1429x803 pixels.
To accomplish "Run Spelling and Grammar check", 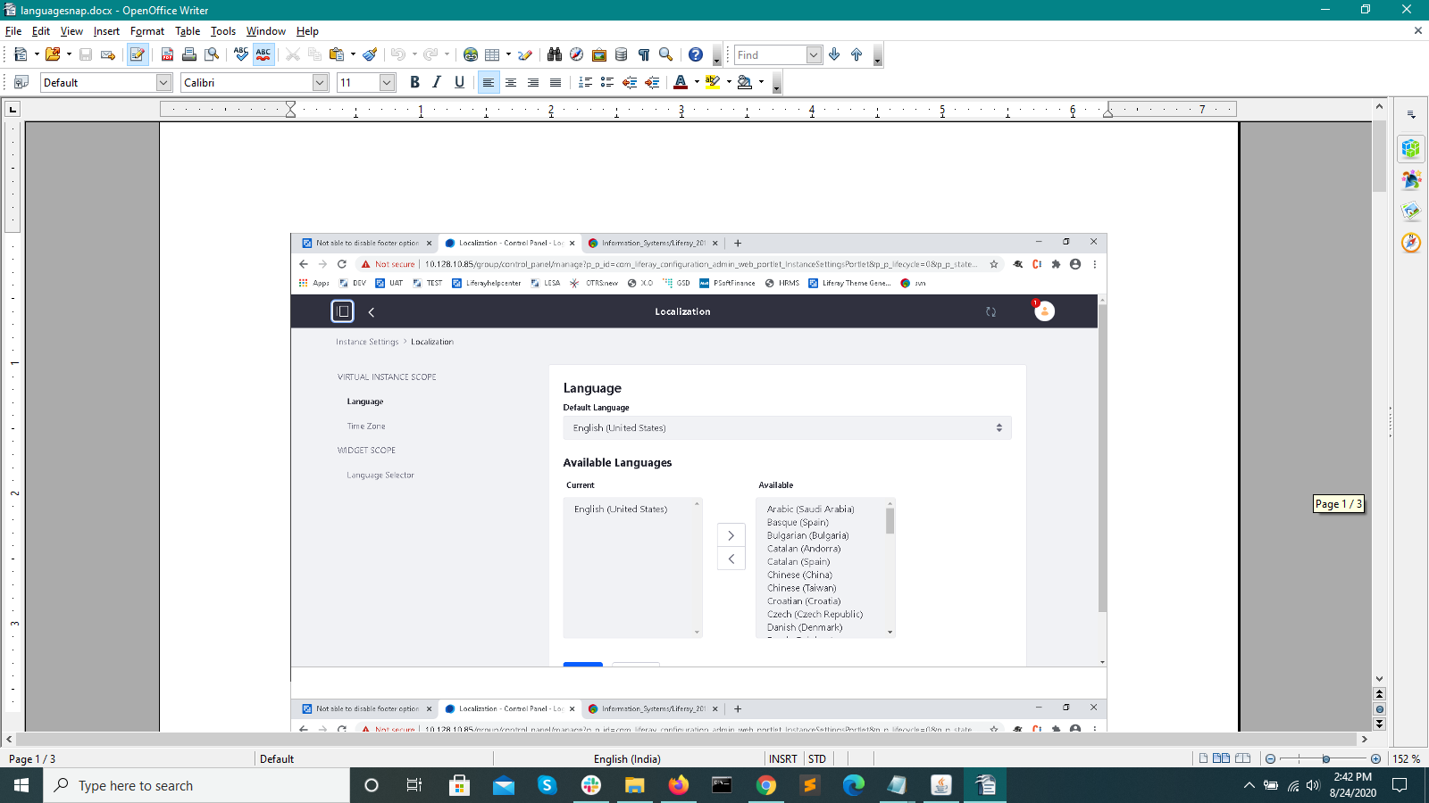I will click(241, 54).
